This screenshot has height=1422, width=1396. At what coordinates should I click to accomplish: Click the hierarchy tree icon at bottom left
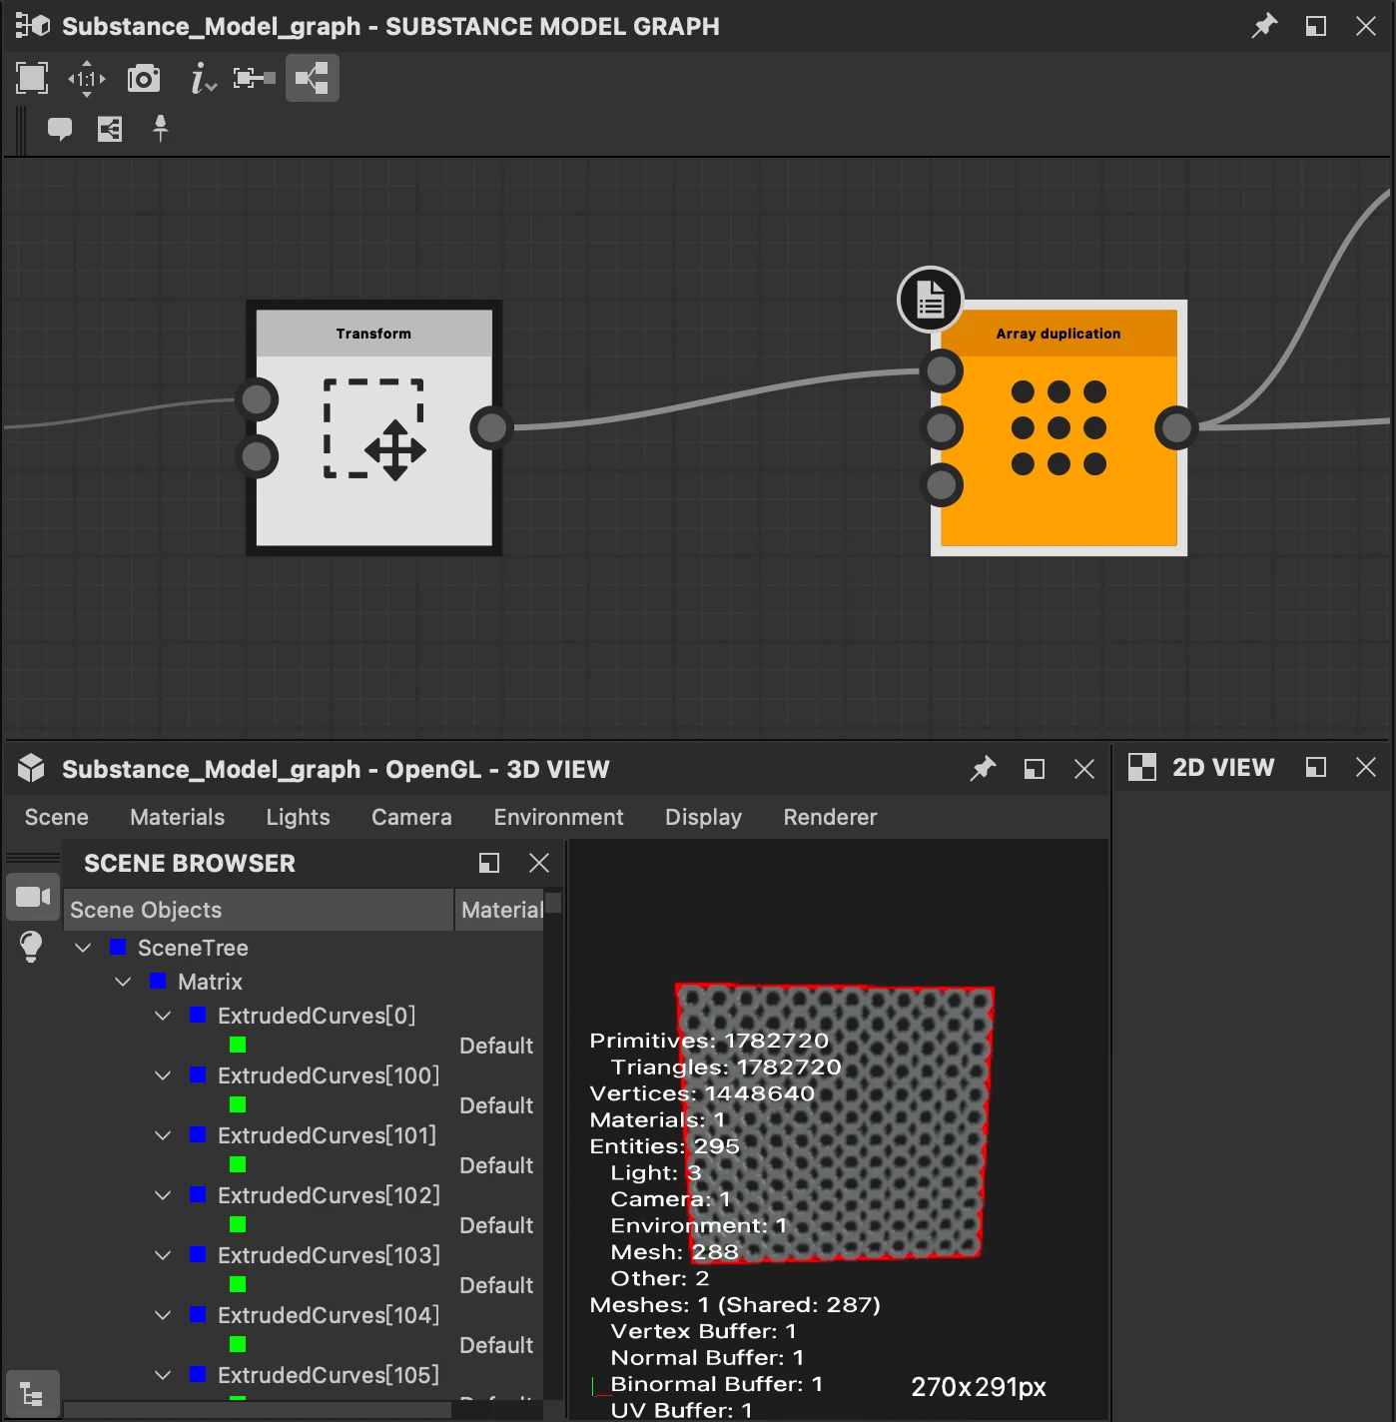point(32,1394)
